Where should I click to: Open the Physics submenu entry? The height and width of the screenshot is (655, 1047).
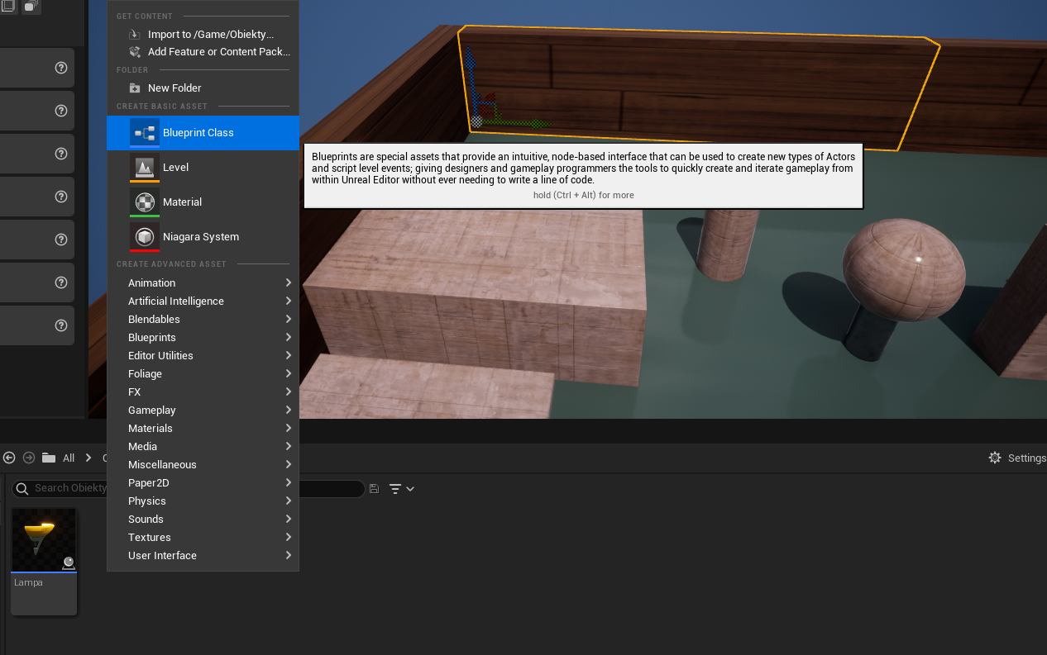[x=147, y=501]
